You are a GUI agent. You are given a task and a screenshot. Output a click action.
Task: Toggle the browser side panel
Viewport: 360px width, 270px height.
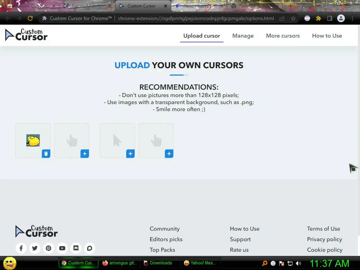330,18
